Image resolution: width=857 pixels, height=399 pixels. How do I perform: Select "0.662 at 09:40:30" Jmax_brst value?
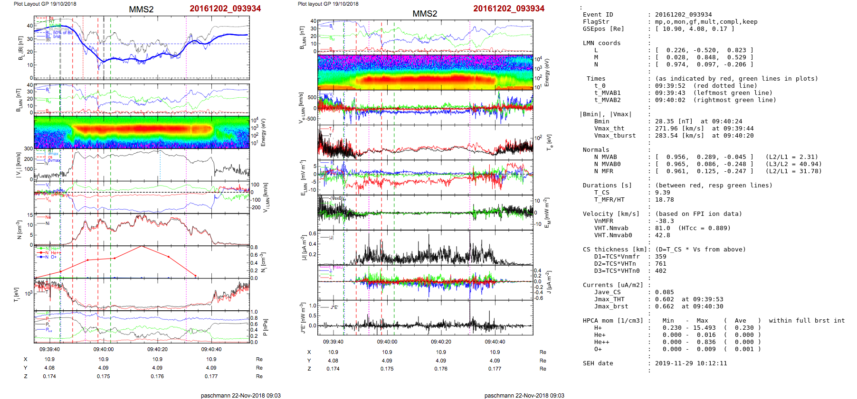(689, 306)
